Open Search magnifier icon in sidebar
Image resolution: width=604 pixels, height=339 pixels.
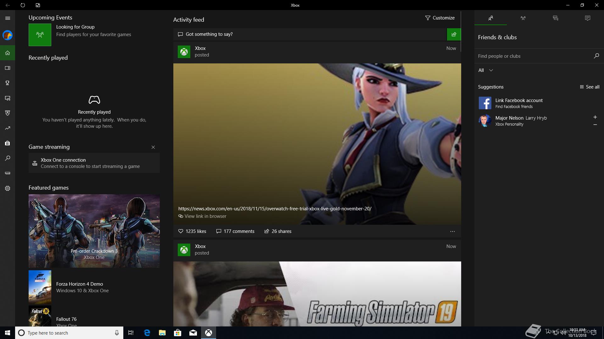[8, 158]
